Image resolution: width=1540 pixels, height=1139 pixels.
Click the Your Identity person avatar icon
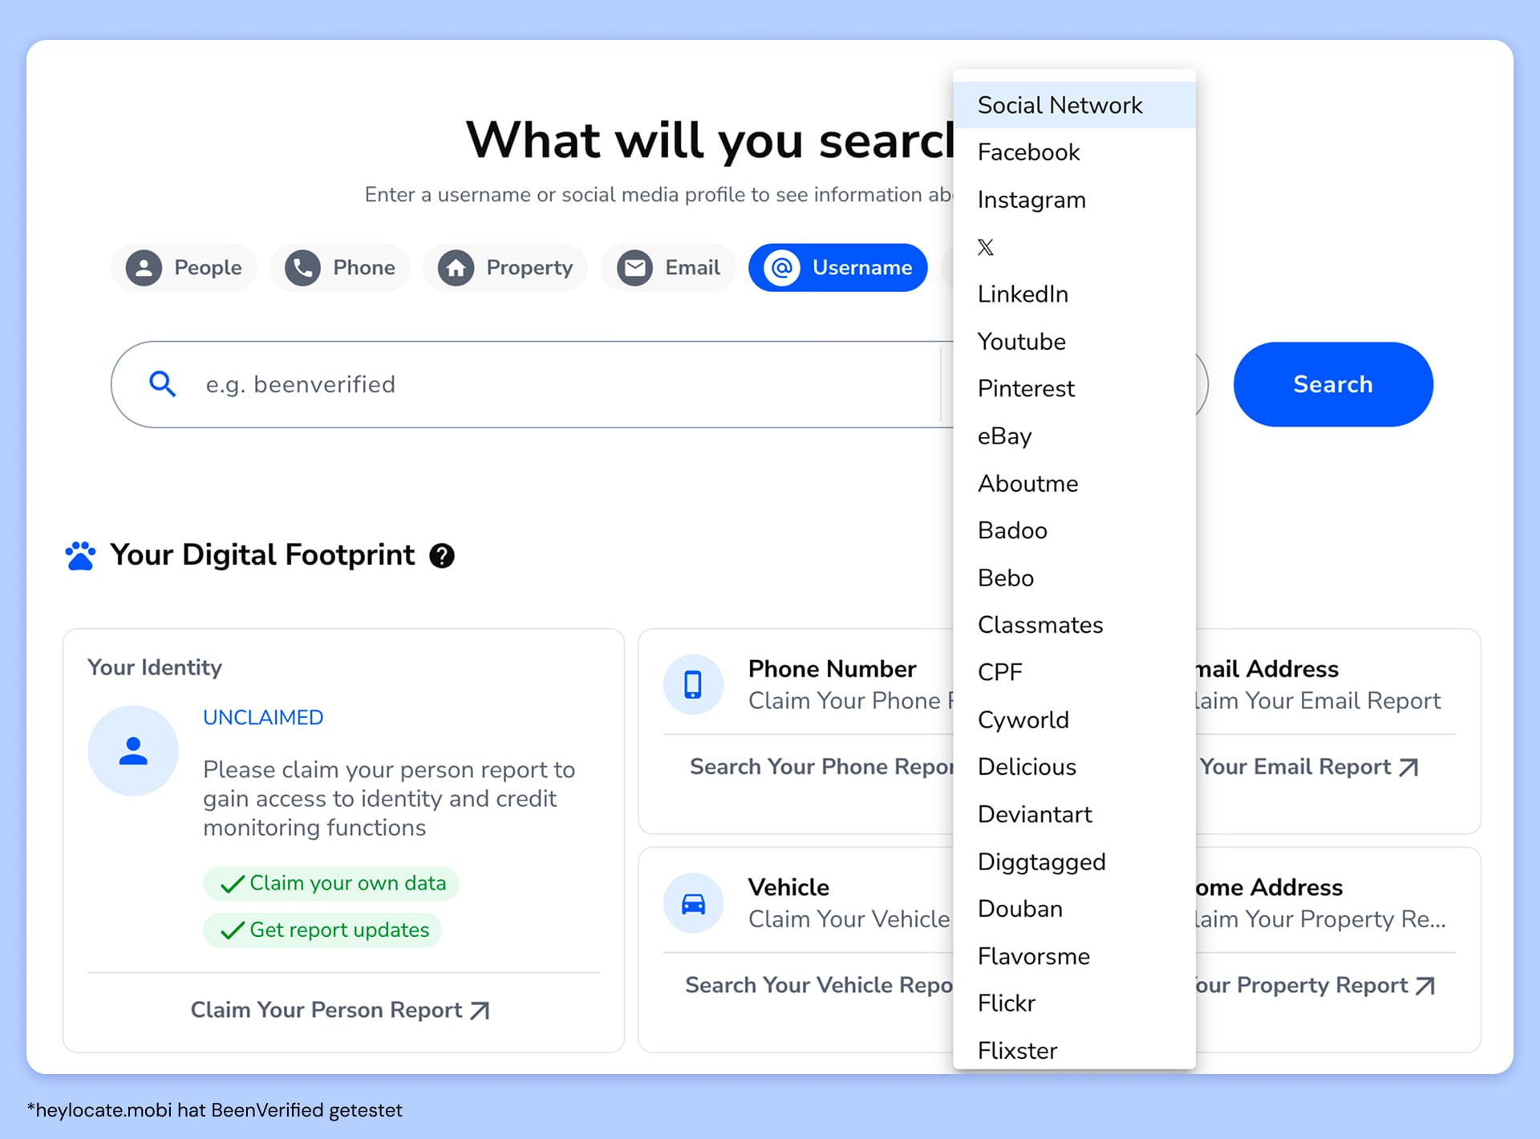(x=133, y=751)
